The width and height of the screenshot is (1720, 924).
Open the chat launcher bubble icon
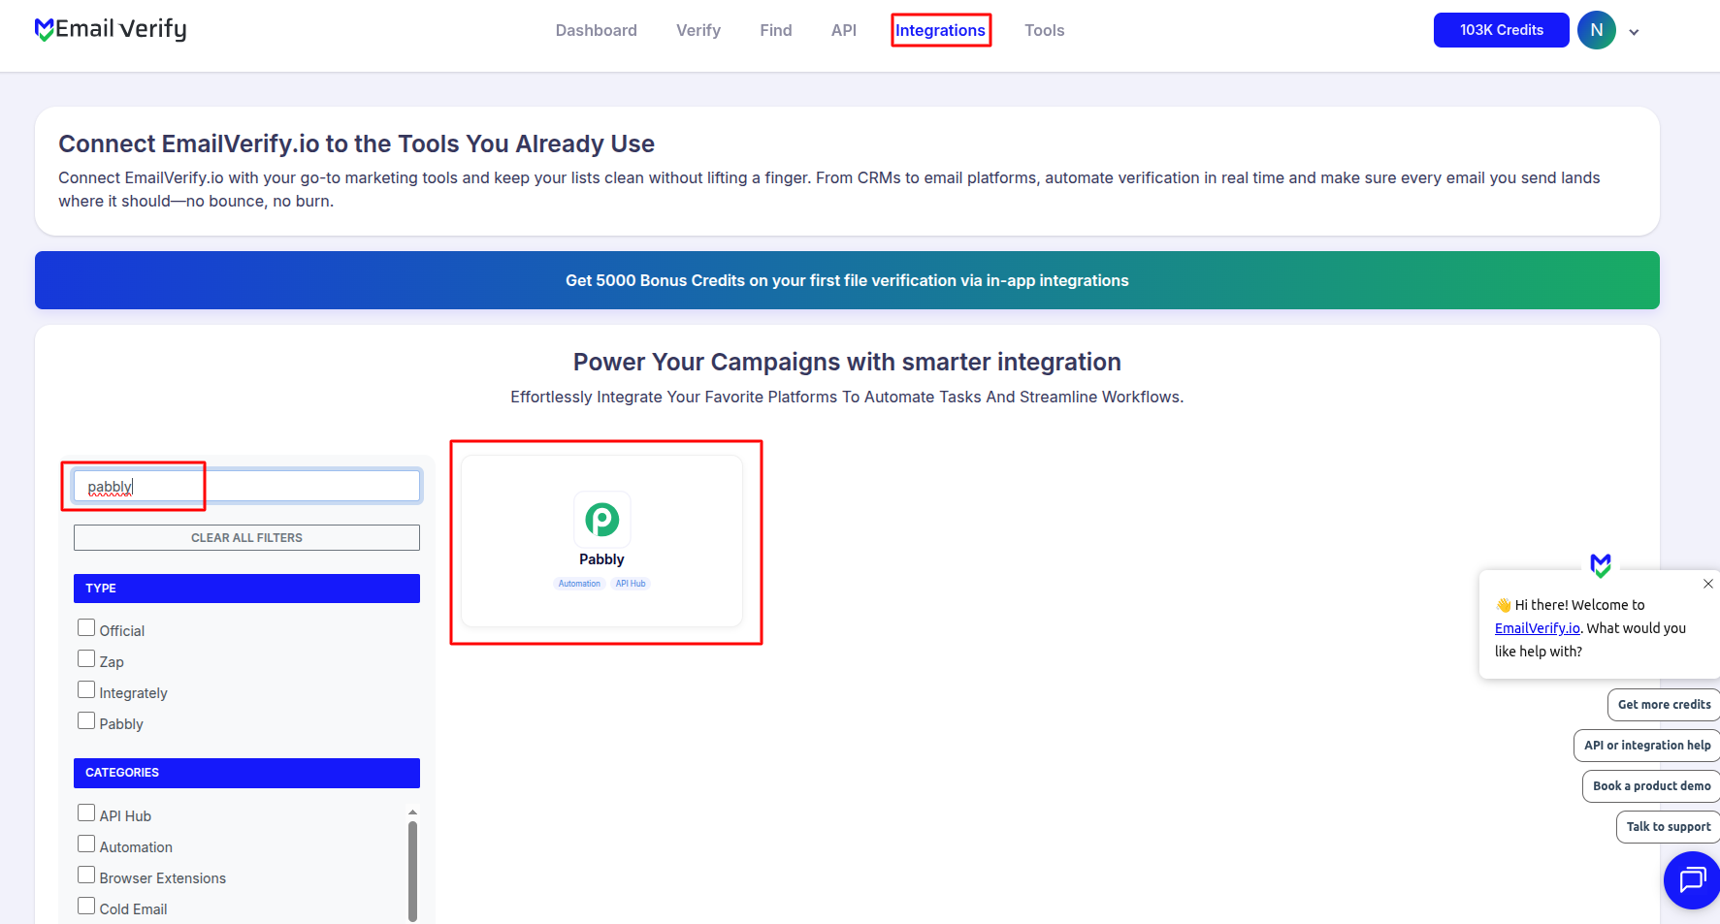[x=1692, y=879]
